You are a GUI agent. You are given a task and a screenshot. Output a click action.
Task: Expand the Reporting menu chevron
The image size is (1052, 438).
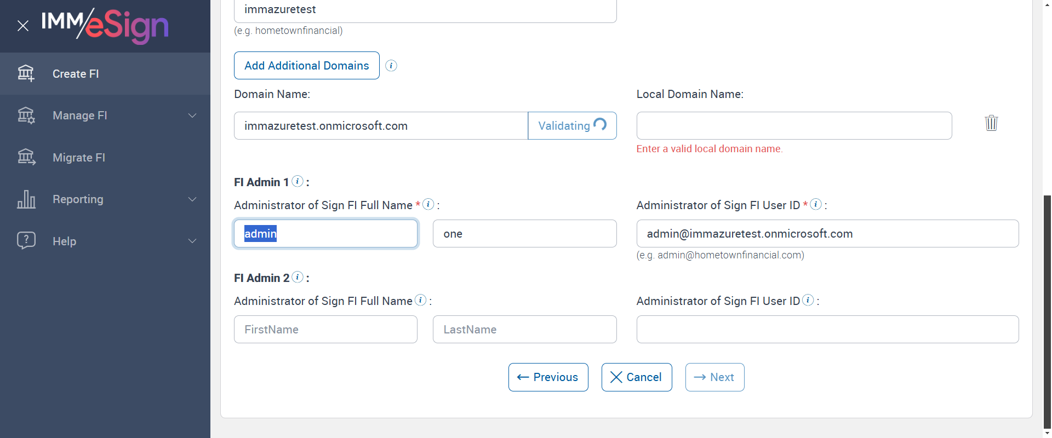pos(192,199)
